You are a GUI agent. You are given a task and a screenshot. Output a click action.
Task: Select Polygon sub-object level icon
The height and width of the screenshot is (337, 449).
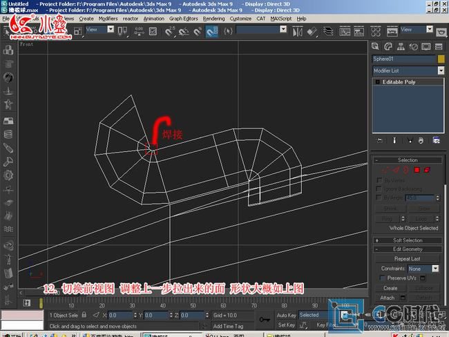[x=417, y=170]
